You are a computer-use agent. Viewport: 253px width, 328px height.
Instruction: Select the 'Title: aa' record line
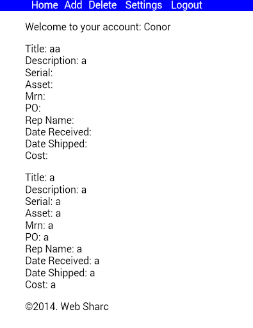(43, 49)
